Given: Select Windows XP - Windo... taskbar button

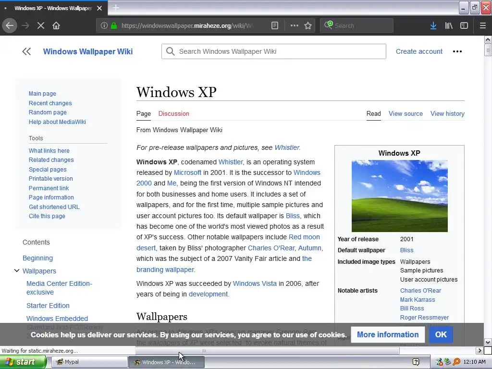Looking at the screenshot, I should 167,362.
